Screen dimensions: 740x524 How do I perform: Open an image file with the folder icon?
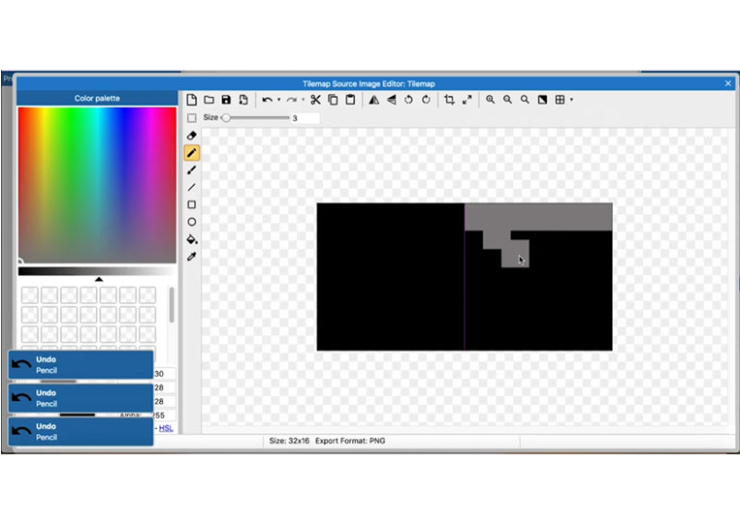point(209,100)
